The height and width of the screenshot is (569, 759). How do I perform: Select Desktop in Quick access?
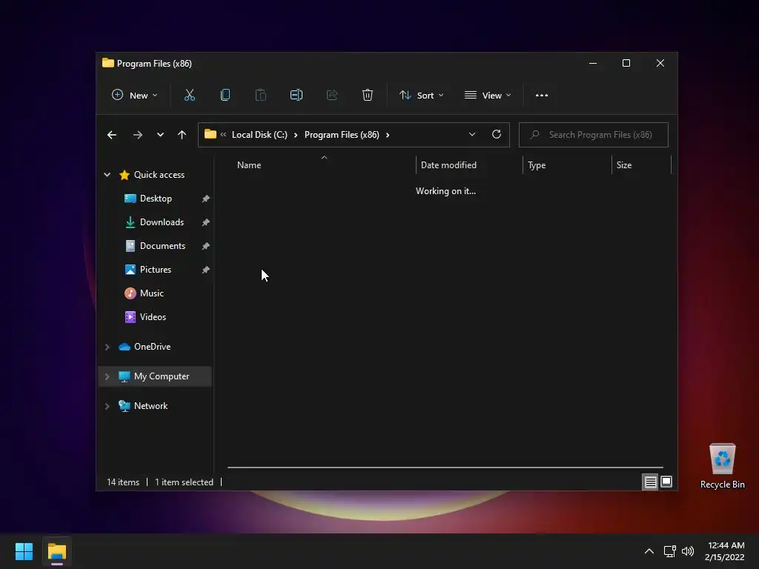pyautogui.click(x=156, y=199)
